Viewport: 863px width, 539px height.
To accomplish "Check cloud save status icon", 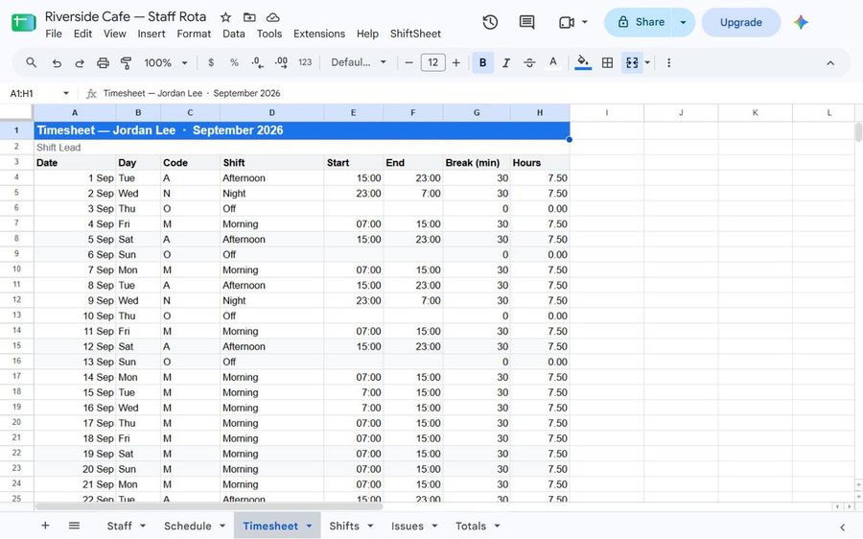I will [x=272, y=17].
